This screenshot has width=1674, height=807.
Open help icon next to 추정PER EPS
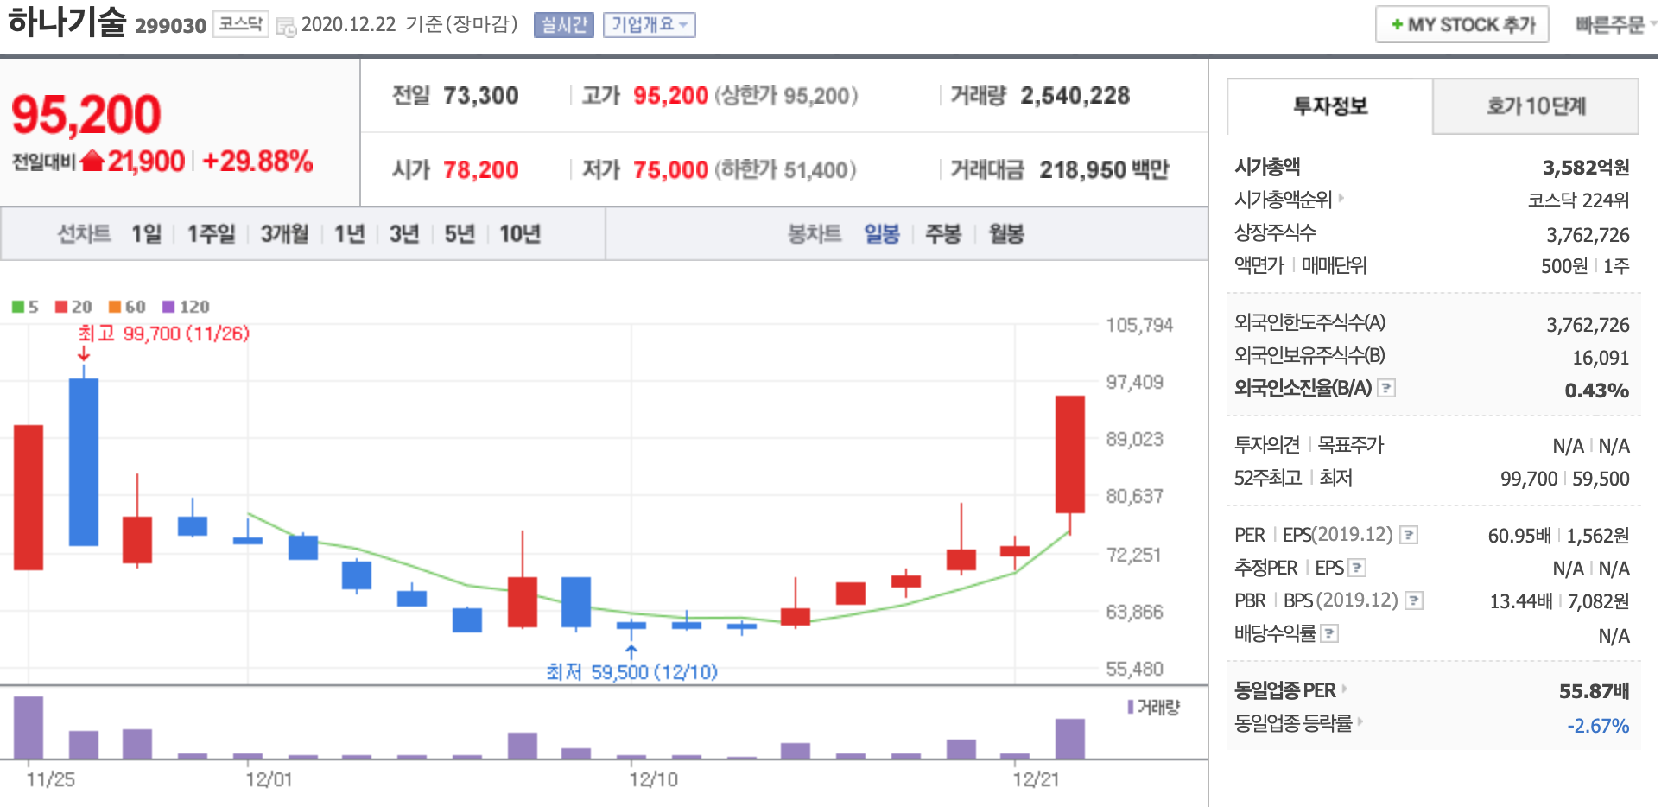1357,568
